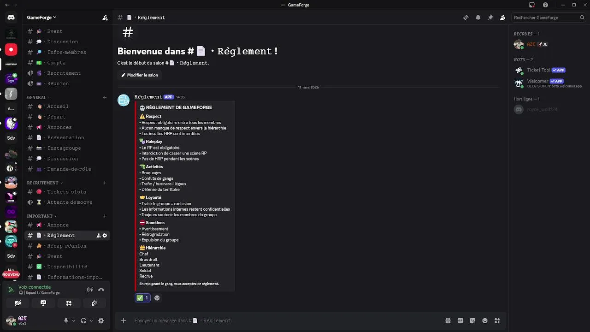This screenshot has width=590, height=332.
Task: Toggle the member list icon
Action: pyautogui.click(x=502, y=18)
